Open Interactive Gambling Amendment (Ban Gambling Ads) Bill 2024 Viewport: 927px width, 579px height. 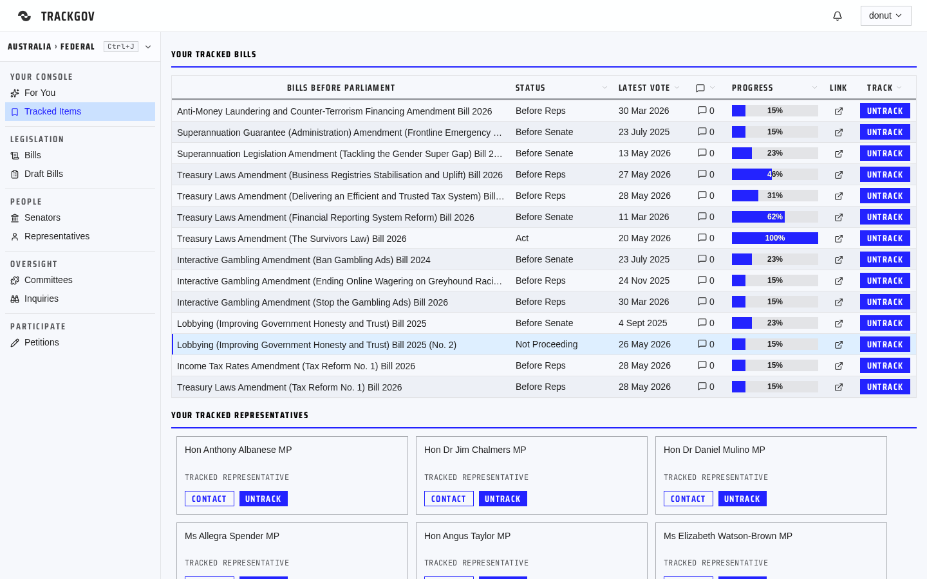point(304,260)
